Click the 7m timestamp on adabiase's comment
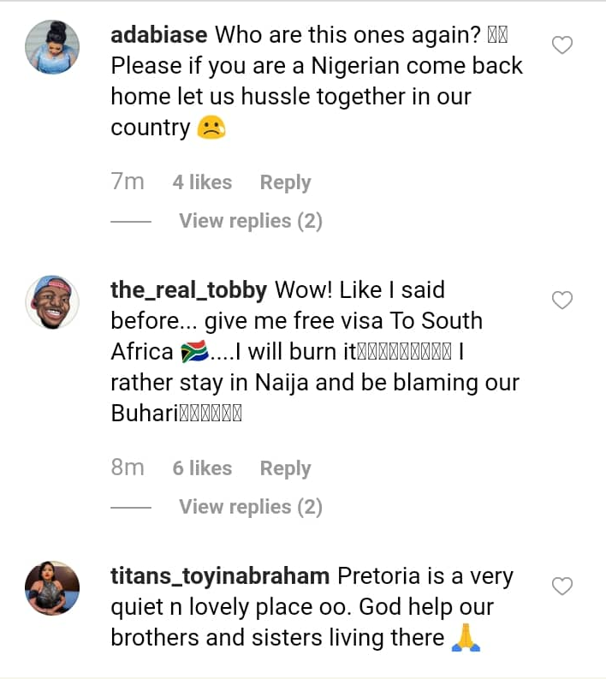The width and height of the screenshot is (606, 679). click(128, 182)
